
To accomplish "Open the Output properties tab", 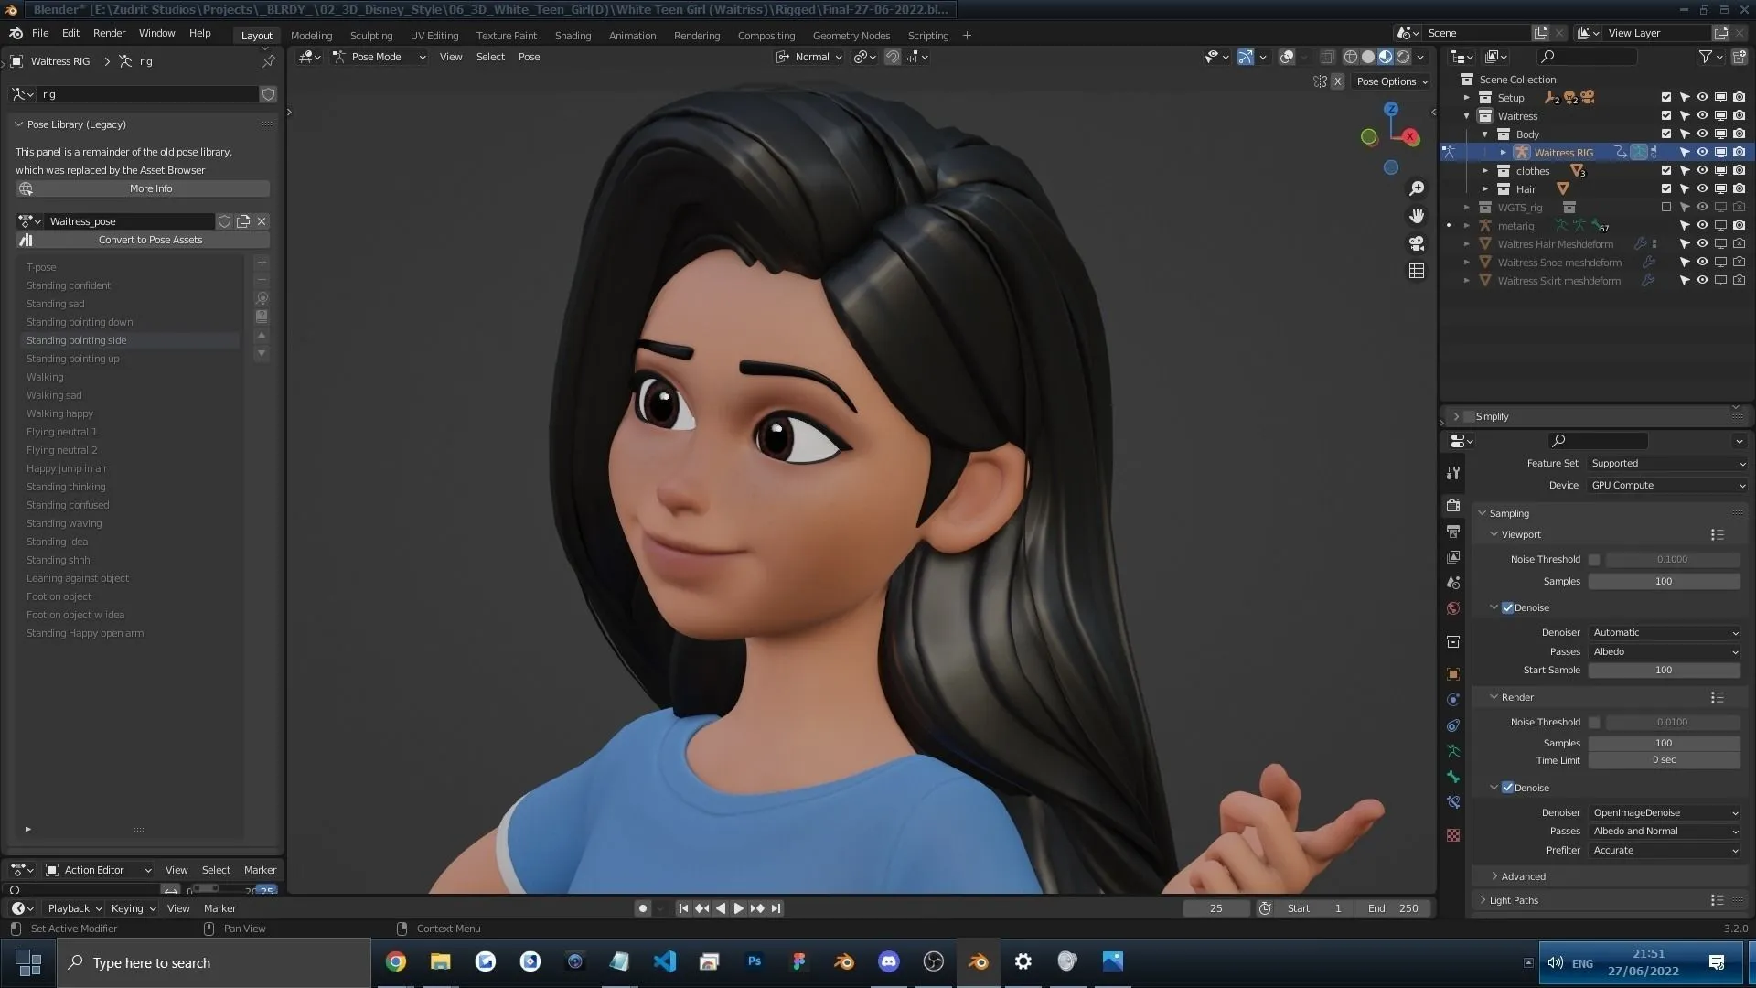I will (x=1452, y=531).
